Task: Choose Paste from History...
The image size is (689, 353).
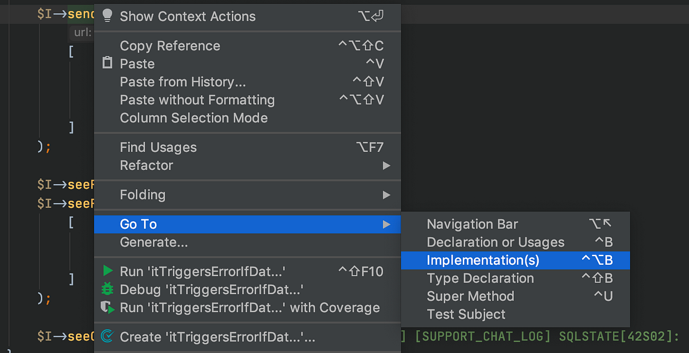Action: click(183, 81)
